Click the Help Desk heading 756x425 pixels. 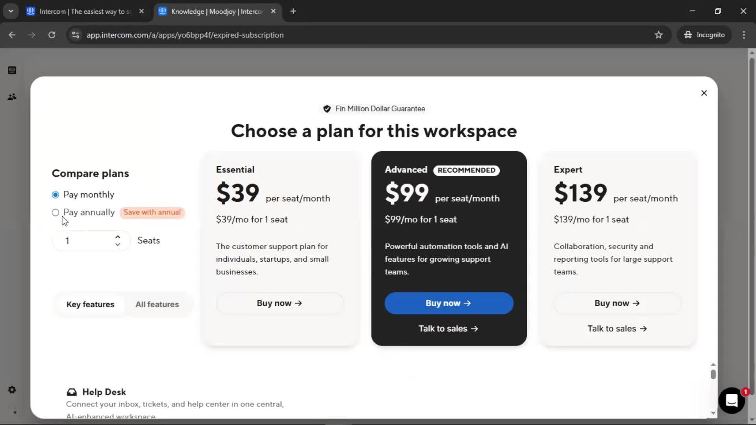point(104,392)
